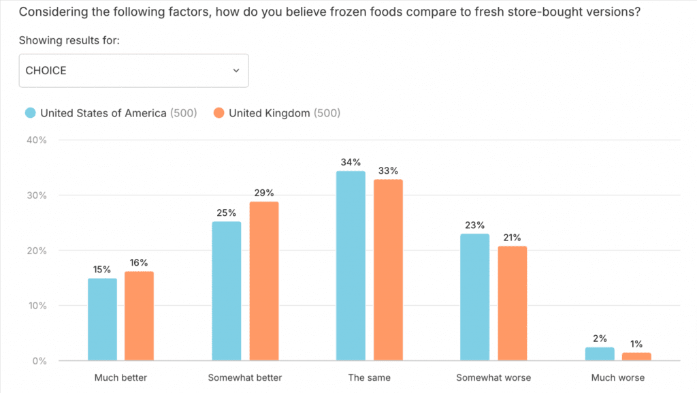
Task: Click the Somewhat worse axis label
Action: click(493, 377)
